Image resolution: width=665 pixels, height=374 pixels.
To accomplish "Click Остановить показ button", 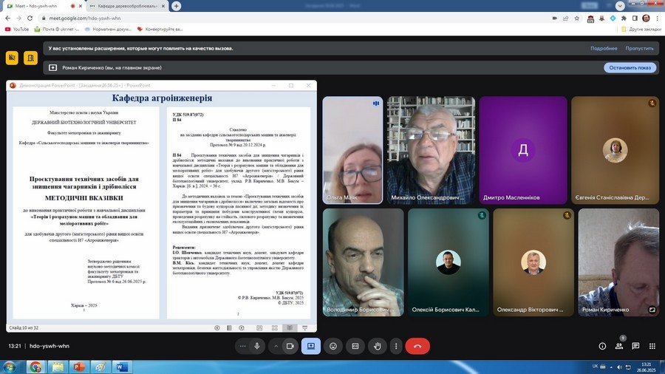I will pos(630,67).
